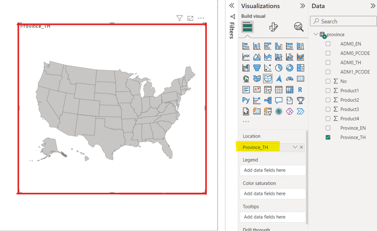Select the Azure Map arrow icon

pyautogui.click(x=279, y=78)
